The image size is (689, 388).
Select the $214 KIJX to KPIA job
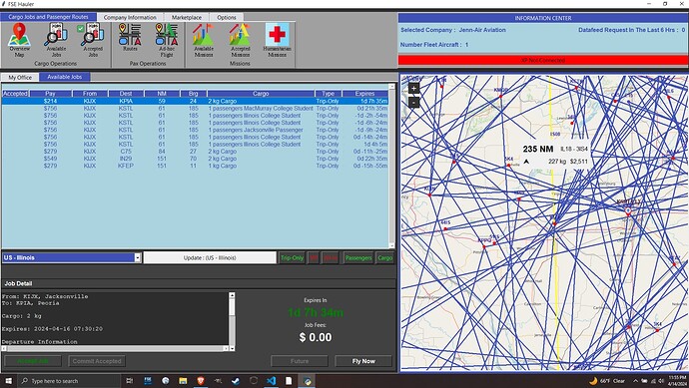pos(195,101)
